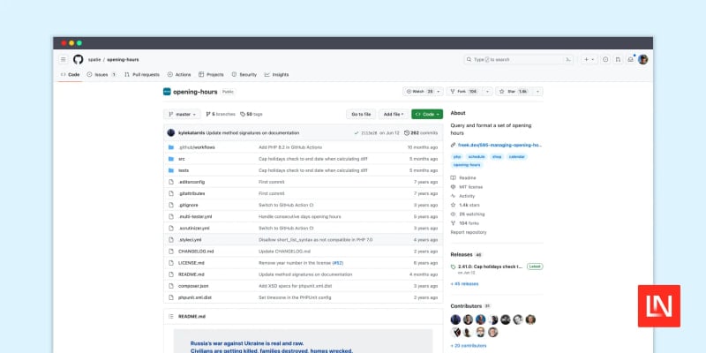
Task: Click the GitHub logo icon
Action: coord(78,59)
